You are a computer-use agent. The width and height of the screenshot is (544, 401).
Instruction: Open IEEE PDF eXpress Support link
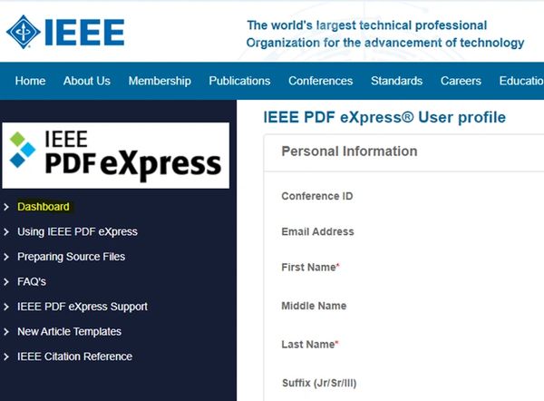[83, 307]
